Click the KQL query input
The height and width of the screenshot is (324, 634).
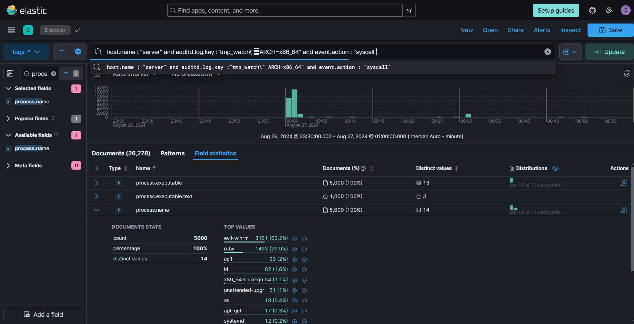point(322,52)
